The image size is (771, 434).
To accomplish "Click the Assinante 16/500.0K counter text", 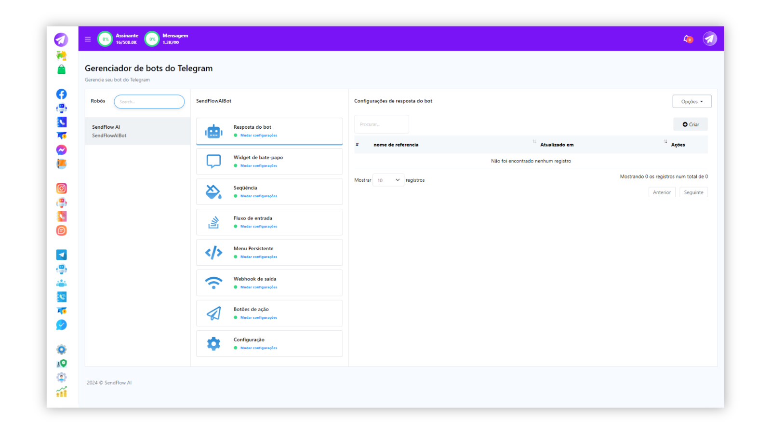I will point(126,42).
